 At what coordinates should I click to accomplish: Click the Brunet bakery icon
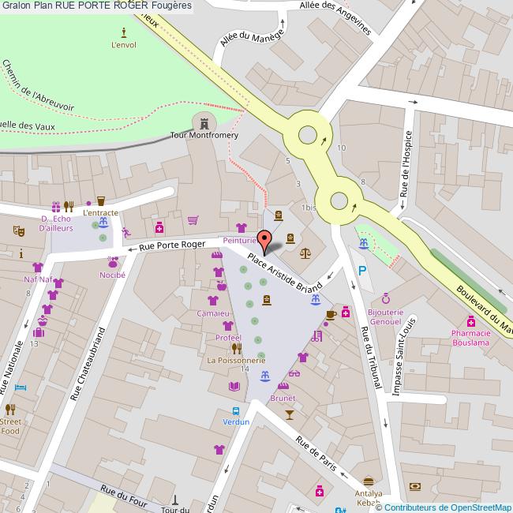[282, 388]
